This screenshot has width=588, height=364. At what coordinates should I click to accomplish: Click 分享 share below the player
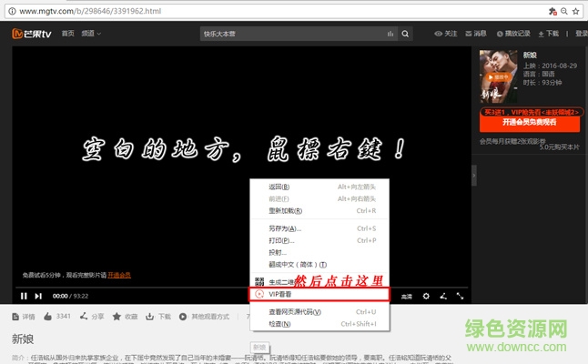tap(92, 317)
